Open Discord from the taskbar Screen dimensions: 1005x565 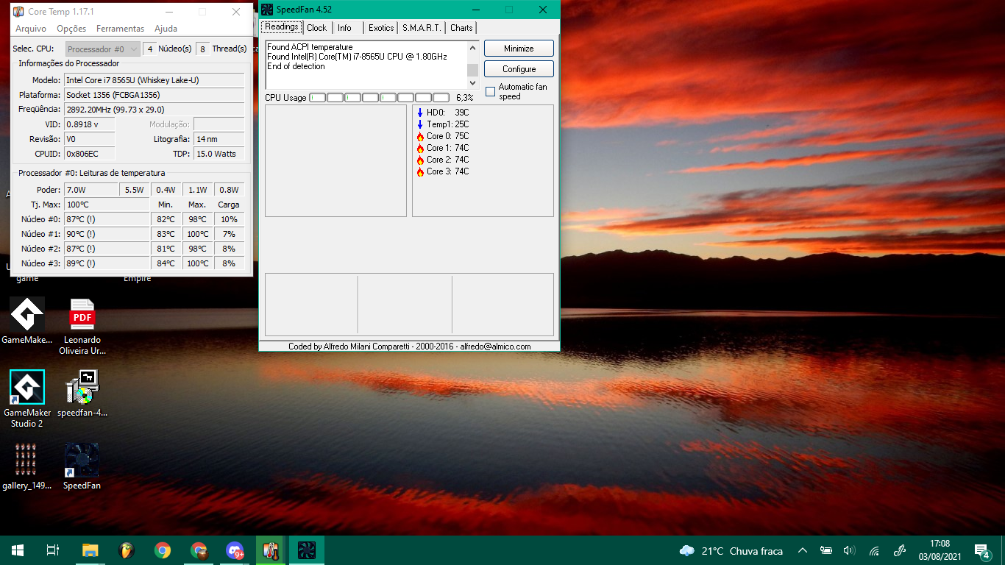(235, 550)
